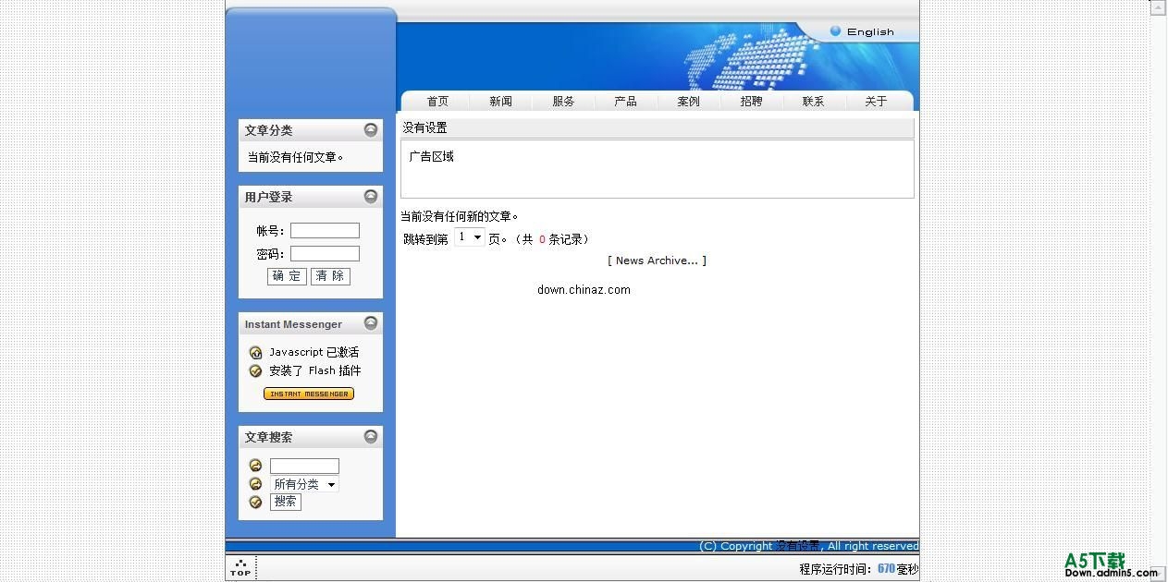Switch to the 产品 tab
The height and width of the screenshot is (582, 1168).
point(625,101)
